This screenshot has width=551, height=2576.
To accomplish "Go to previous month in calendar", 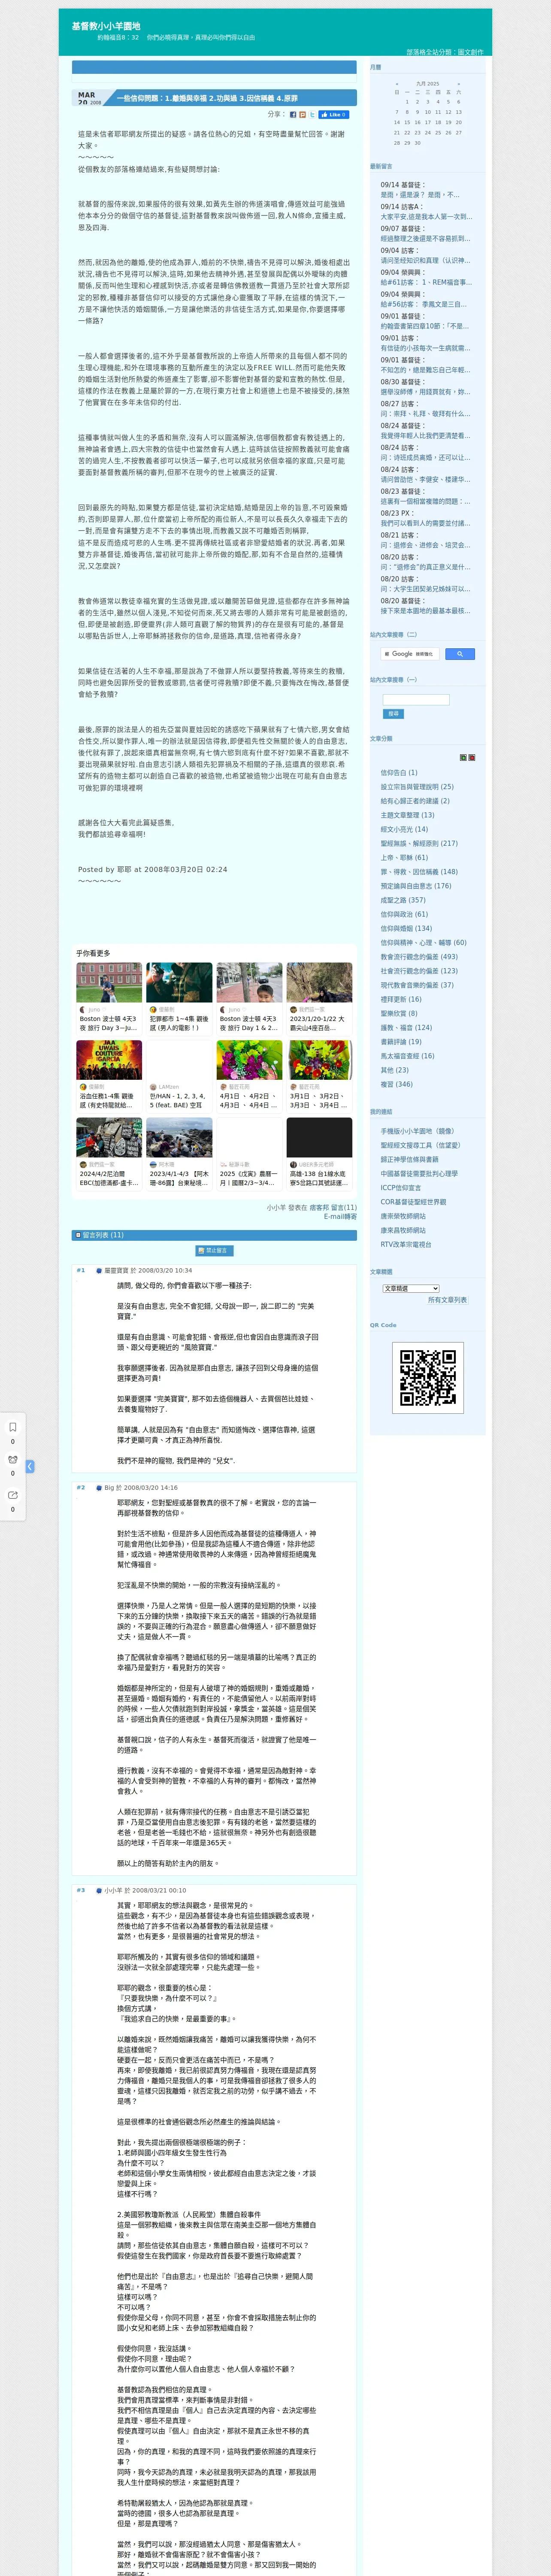I will [397, 84].
